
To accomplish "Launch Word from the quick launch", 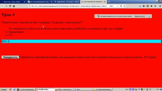I will coord(14,89).
